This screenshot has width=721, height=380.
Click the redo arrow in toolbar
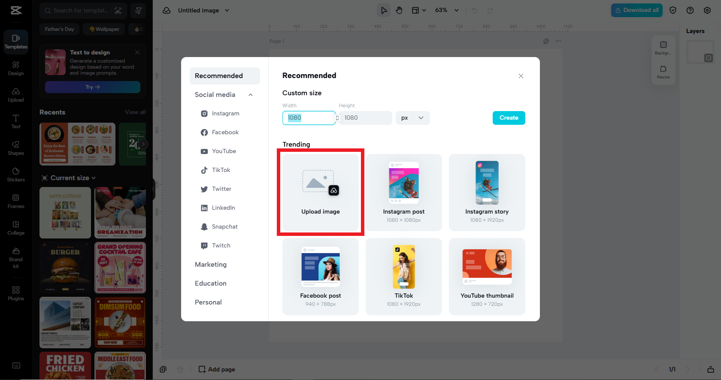pos(490,10)
